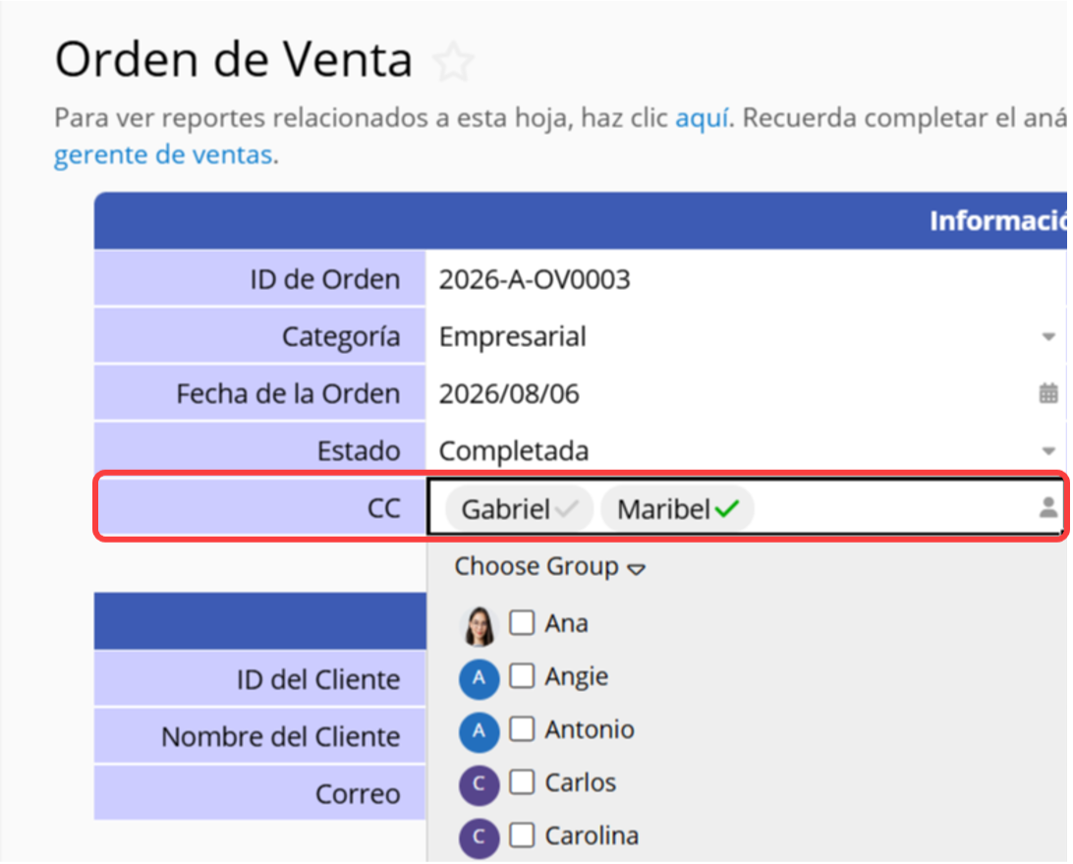Click the user picker icon in CC field
1073x864 pixels.
(x=1047, y=507)
